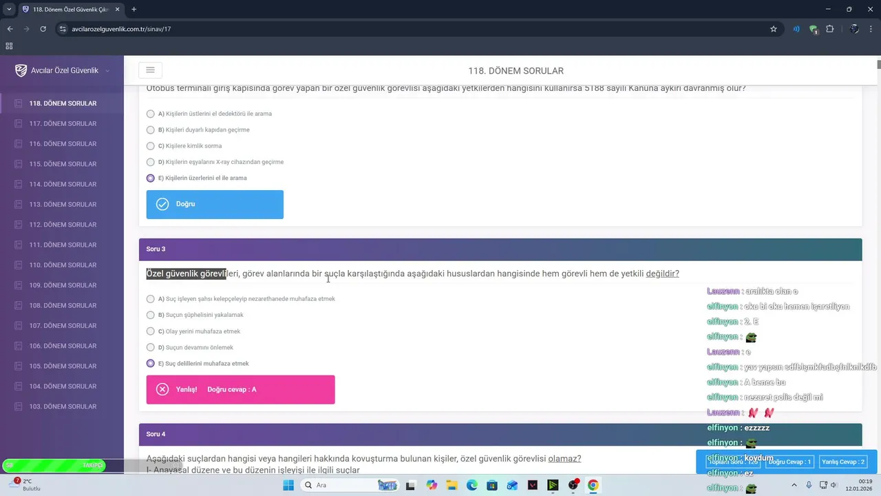Click the microphone icon in system tray
Image resolution: width=881 pixels, height=496 pixels.
(809, 485)
